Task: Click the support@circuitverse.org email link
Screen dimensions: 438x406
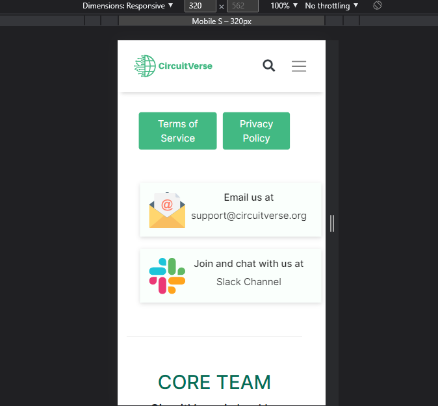Action: click(249, 216)
